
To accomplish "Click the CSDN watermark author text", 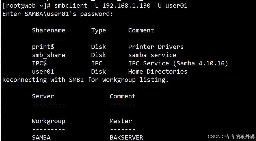I will point(231,137).
